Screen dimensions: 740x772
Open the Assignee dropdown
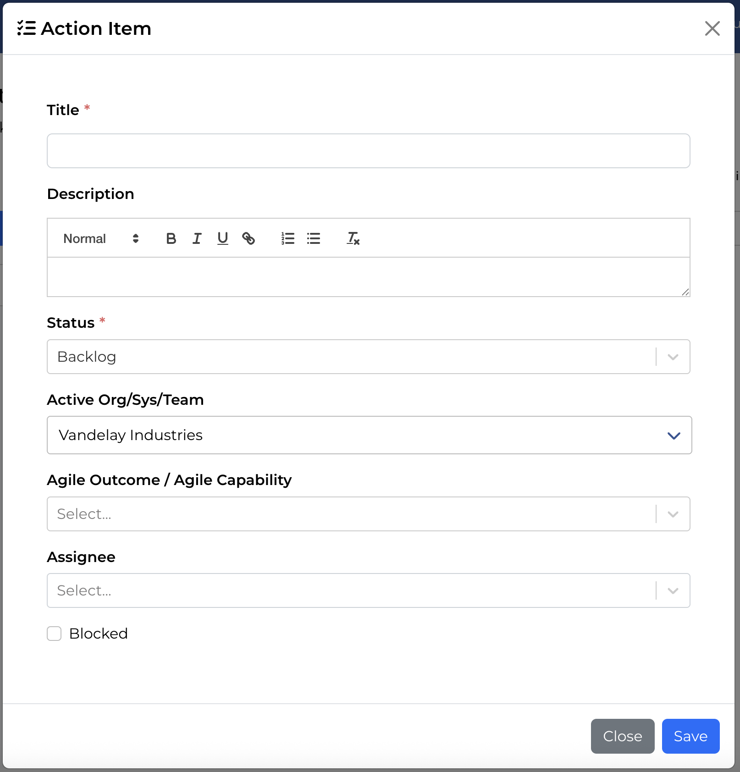368,590
